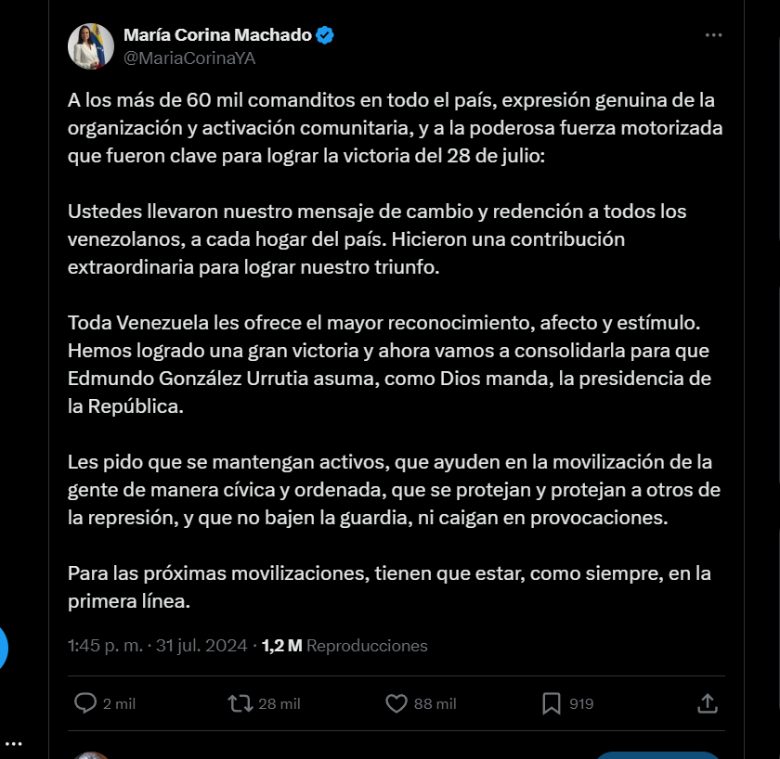Open María Corina Machado's profile picture
The height and width of the screenshot is (759, 780).
click(x=91, y=46)
